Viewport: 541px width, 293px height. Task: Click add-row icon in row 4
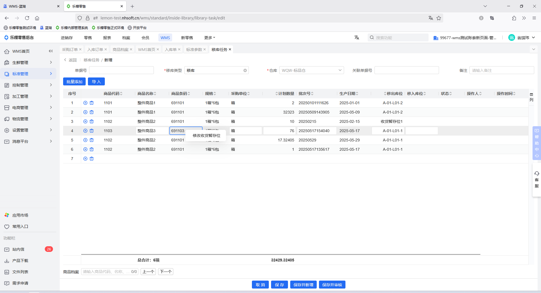85,131
